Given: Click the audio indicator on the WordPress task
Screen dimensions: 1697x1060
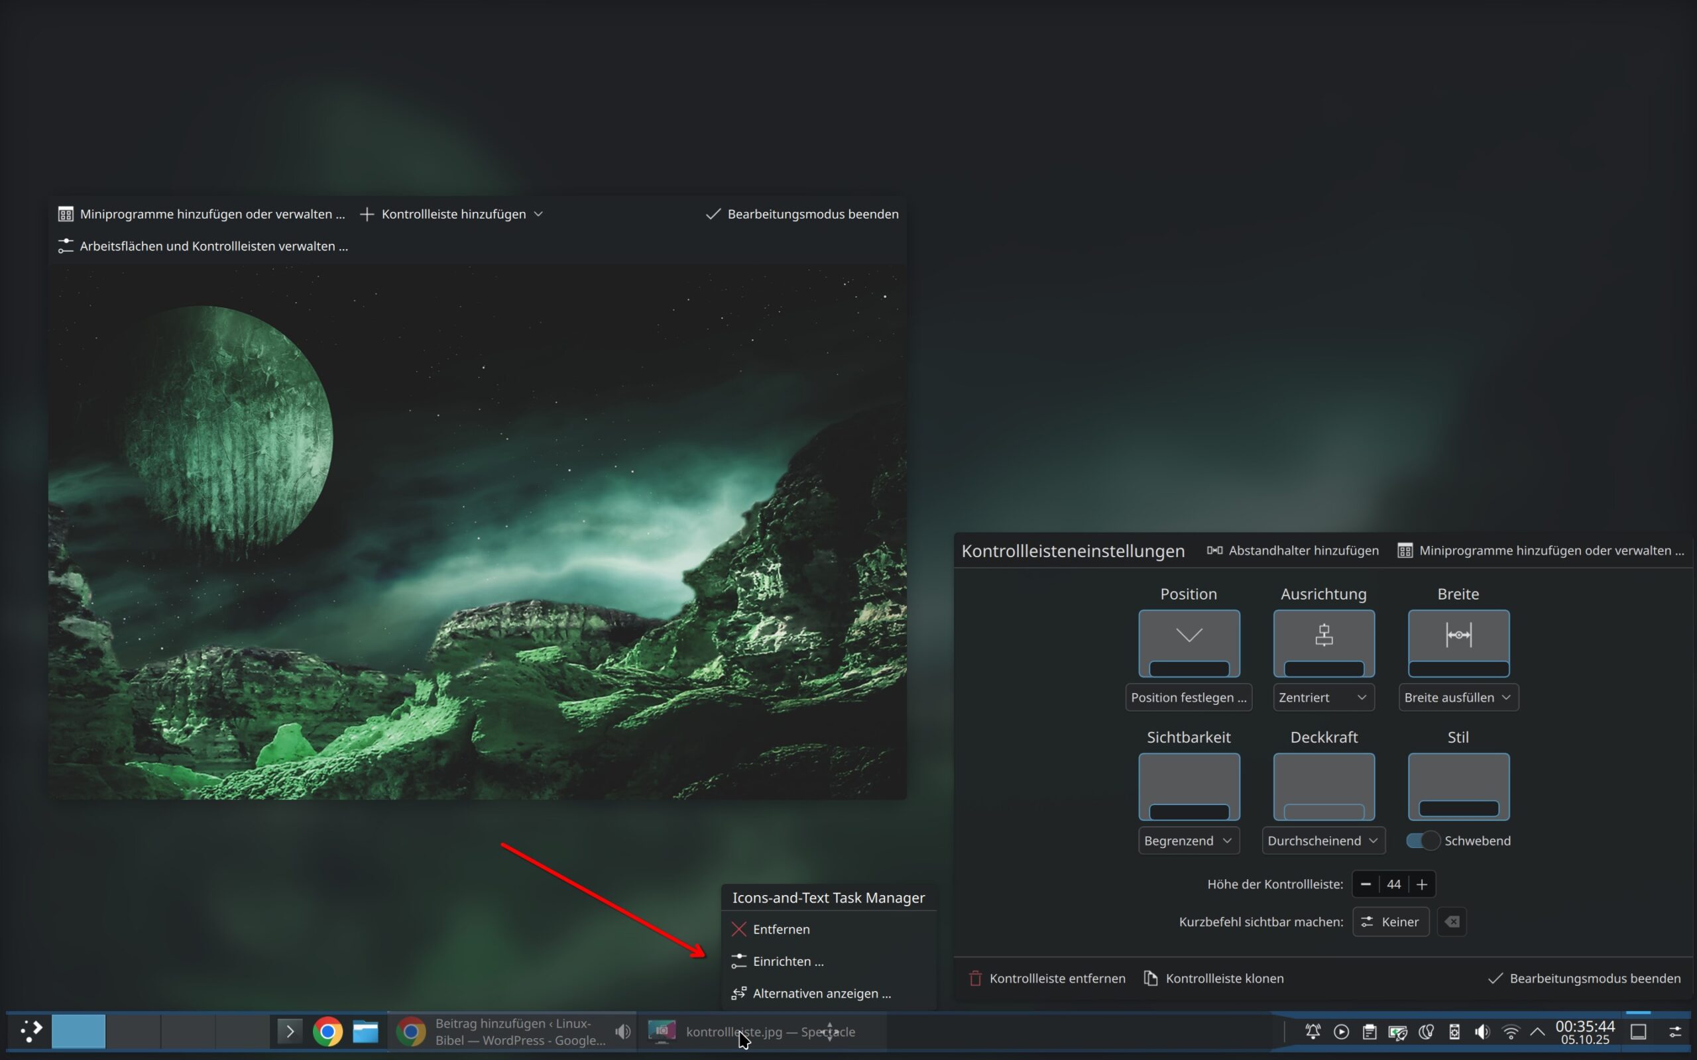Looking at the screenshot, I should pos(622,1032).
